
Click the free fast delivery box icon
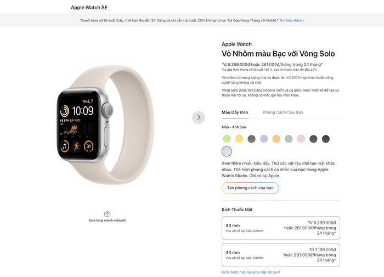[x=108, y=214]
